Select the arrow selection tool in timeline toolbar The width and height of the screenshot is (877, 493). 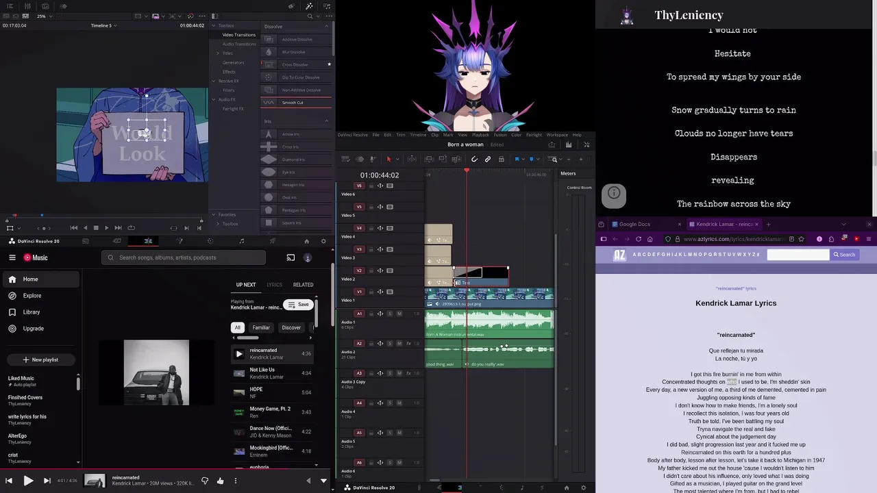tap(388, 159)
